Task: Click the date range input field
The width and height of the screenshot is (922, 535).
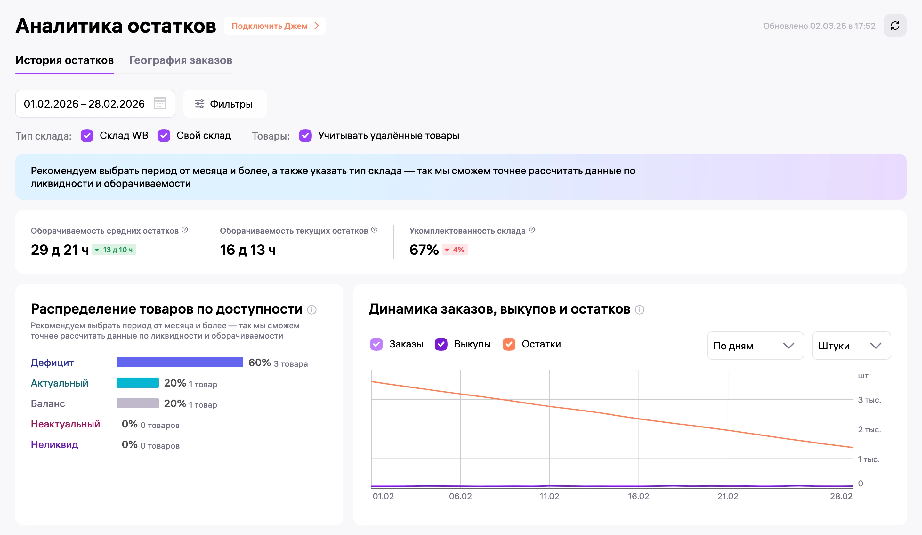Action: (95, 104)
